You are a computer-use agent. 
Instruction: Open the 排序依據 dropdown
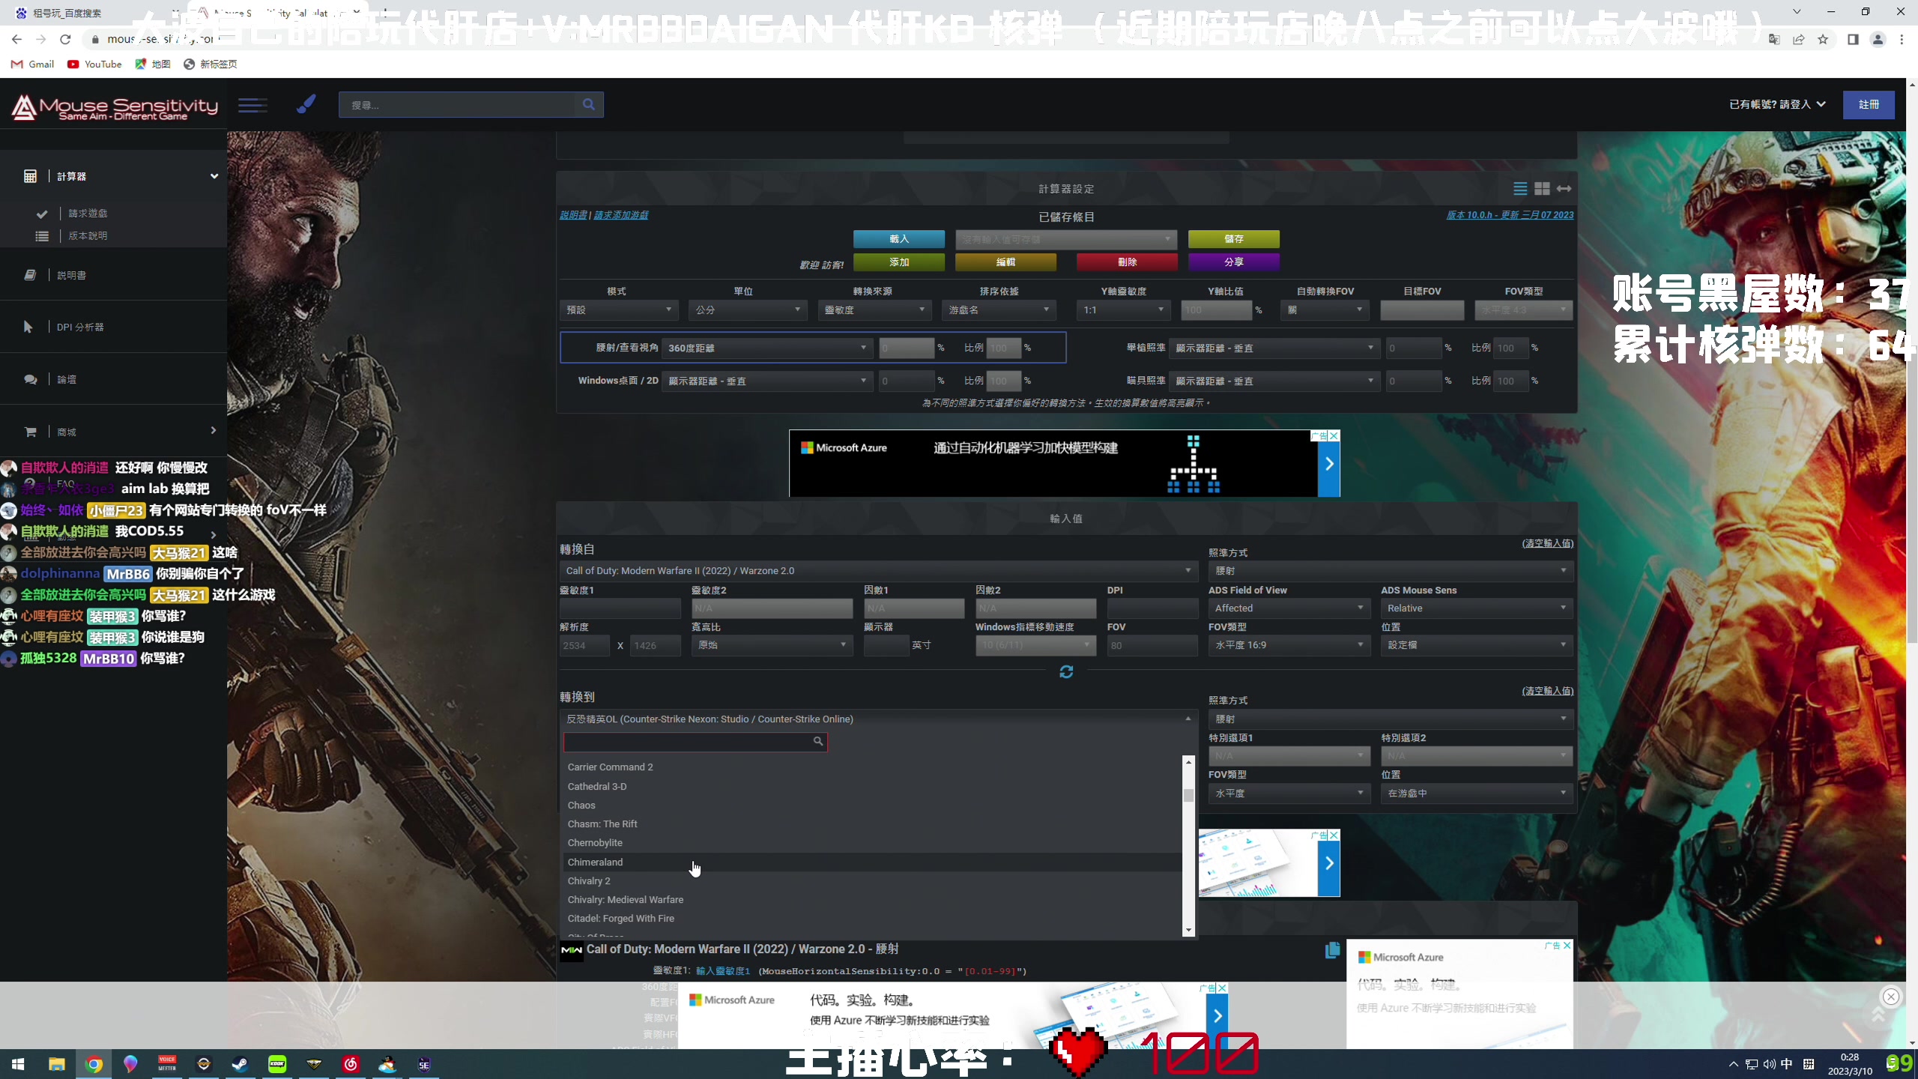coord(999,310)
